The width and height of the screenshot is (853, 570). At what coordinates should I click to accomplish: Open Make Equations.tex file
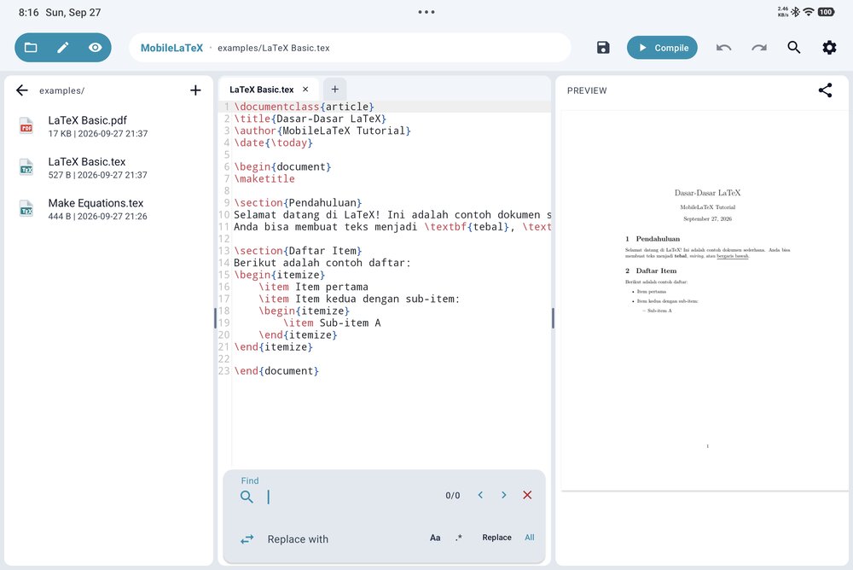tap(109, 209)
